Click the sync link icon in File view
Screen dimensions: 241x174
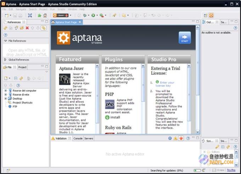pyautogui.click(x=21, y=78)
